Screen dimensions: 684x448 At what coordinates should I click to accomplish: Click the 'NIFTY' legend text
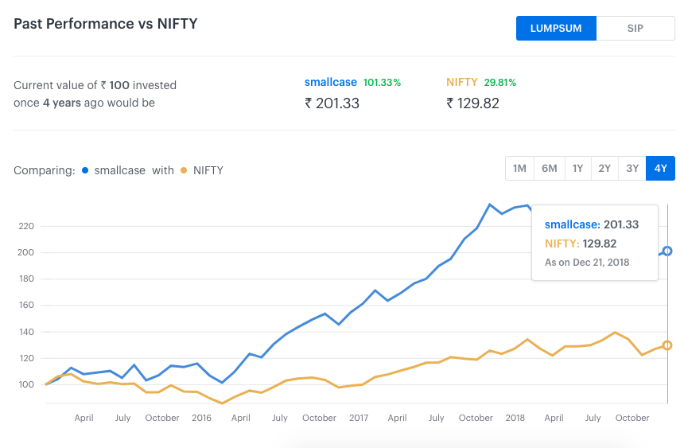[x=208, y=170]
